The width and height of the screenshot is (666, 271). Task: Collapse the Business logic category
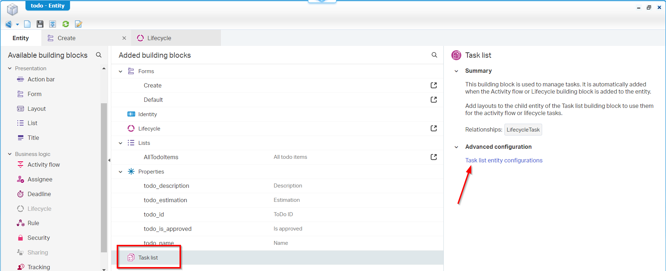click(x=10, y=154)
